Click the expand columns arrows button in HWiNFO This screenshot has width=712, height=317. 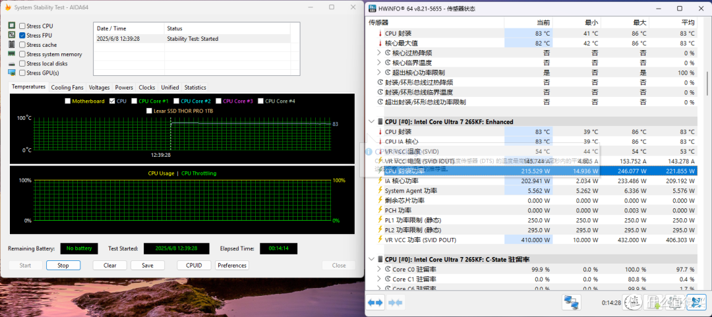[375, 302]
